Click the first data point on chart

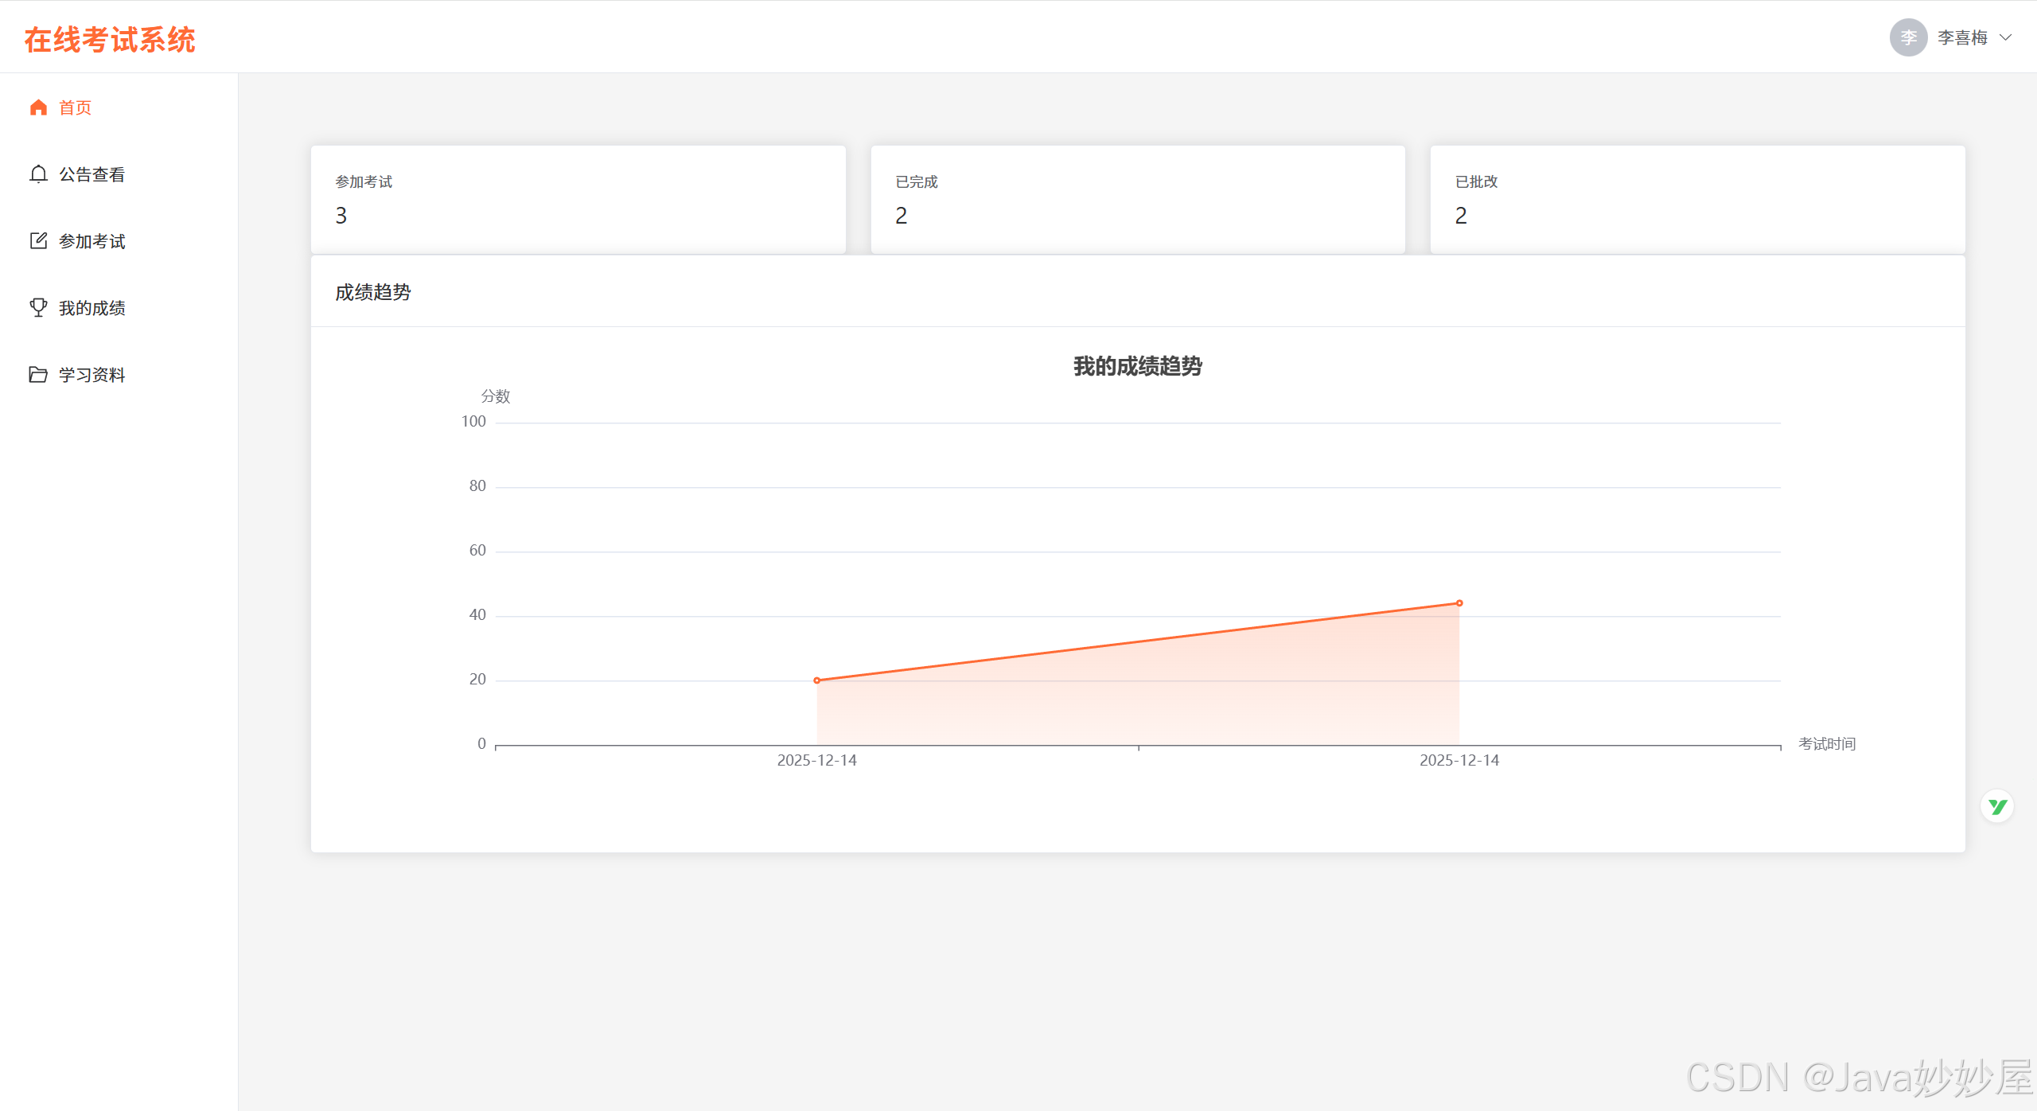click(817, 680)
